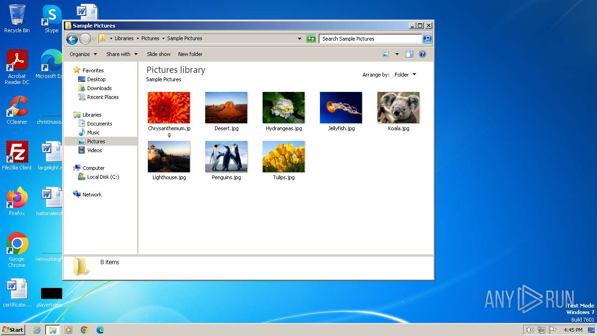The height and width of the screenshot is (336, 597).
Task: Open Desktop under Favorites
Action: [x=96, y=79]
